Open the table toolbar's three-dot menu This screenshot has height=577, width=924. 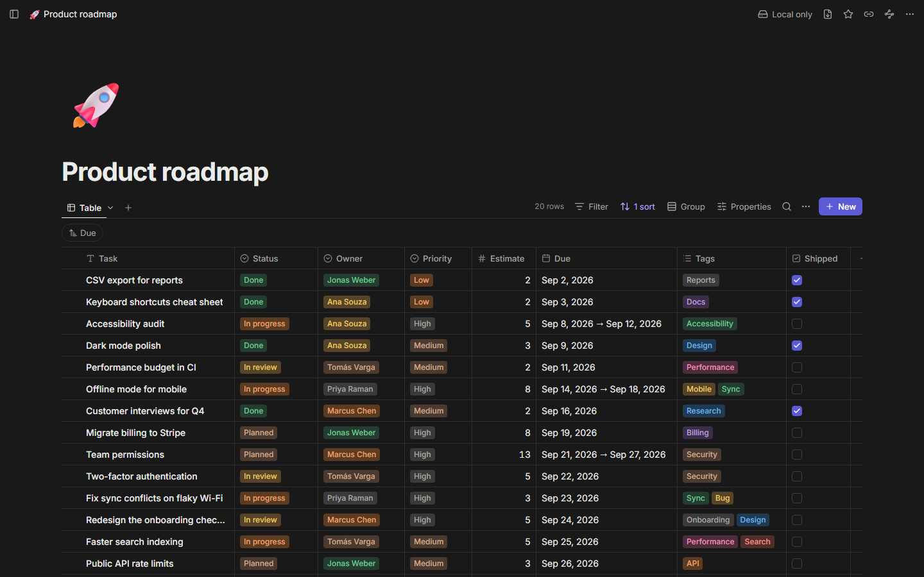pyautogui.click(x=806, y=206)
